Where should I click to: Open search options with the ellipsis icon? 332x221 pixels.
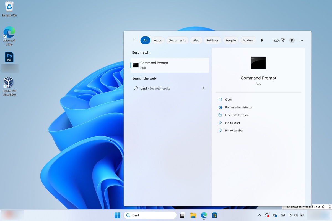(x=301, y=40)
